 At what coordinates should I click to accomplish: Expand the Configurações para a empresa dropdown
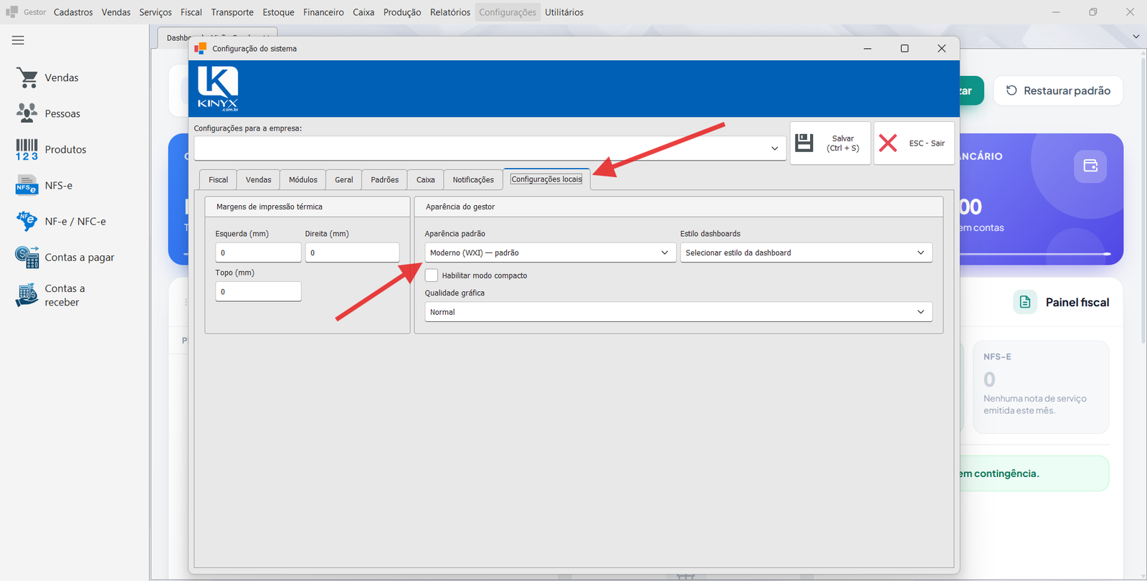coord(774,148)
